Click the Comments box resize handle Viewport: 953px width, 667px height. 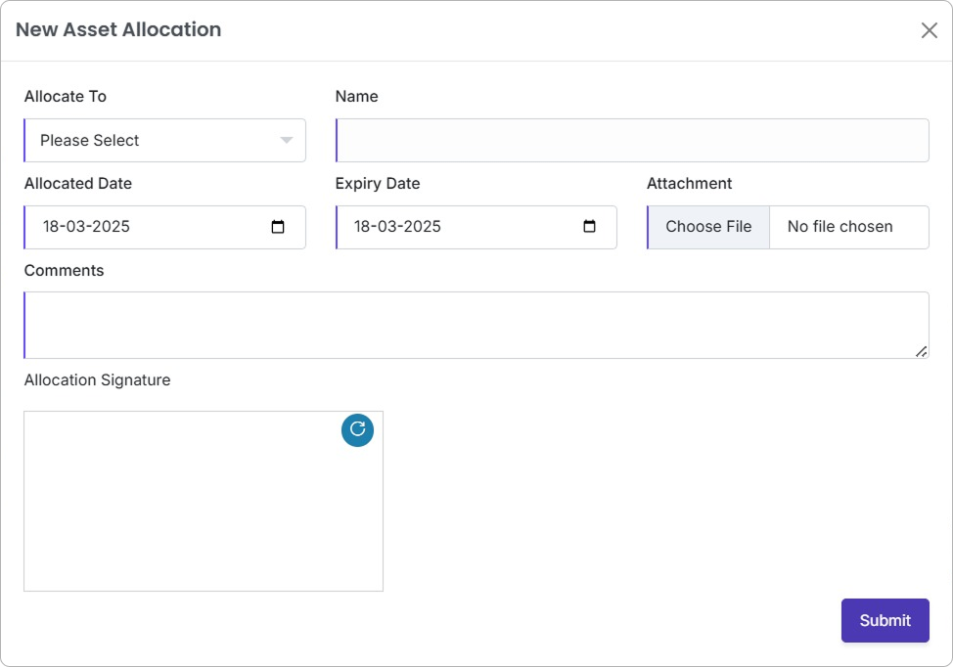click(x=922, y=351)
